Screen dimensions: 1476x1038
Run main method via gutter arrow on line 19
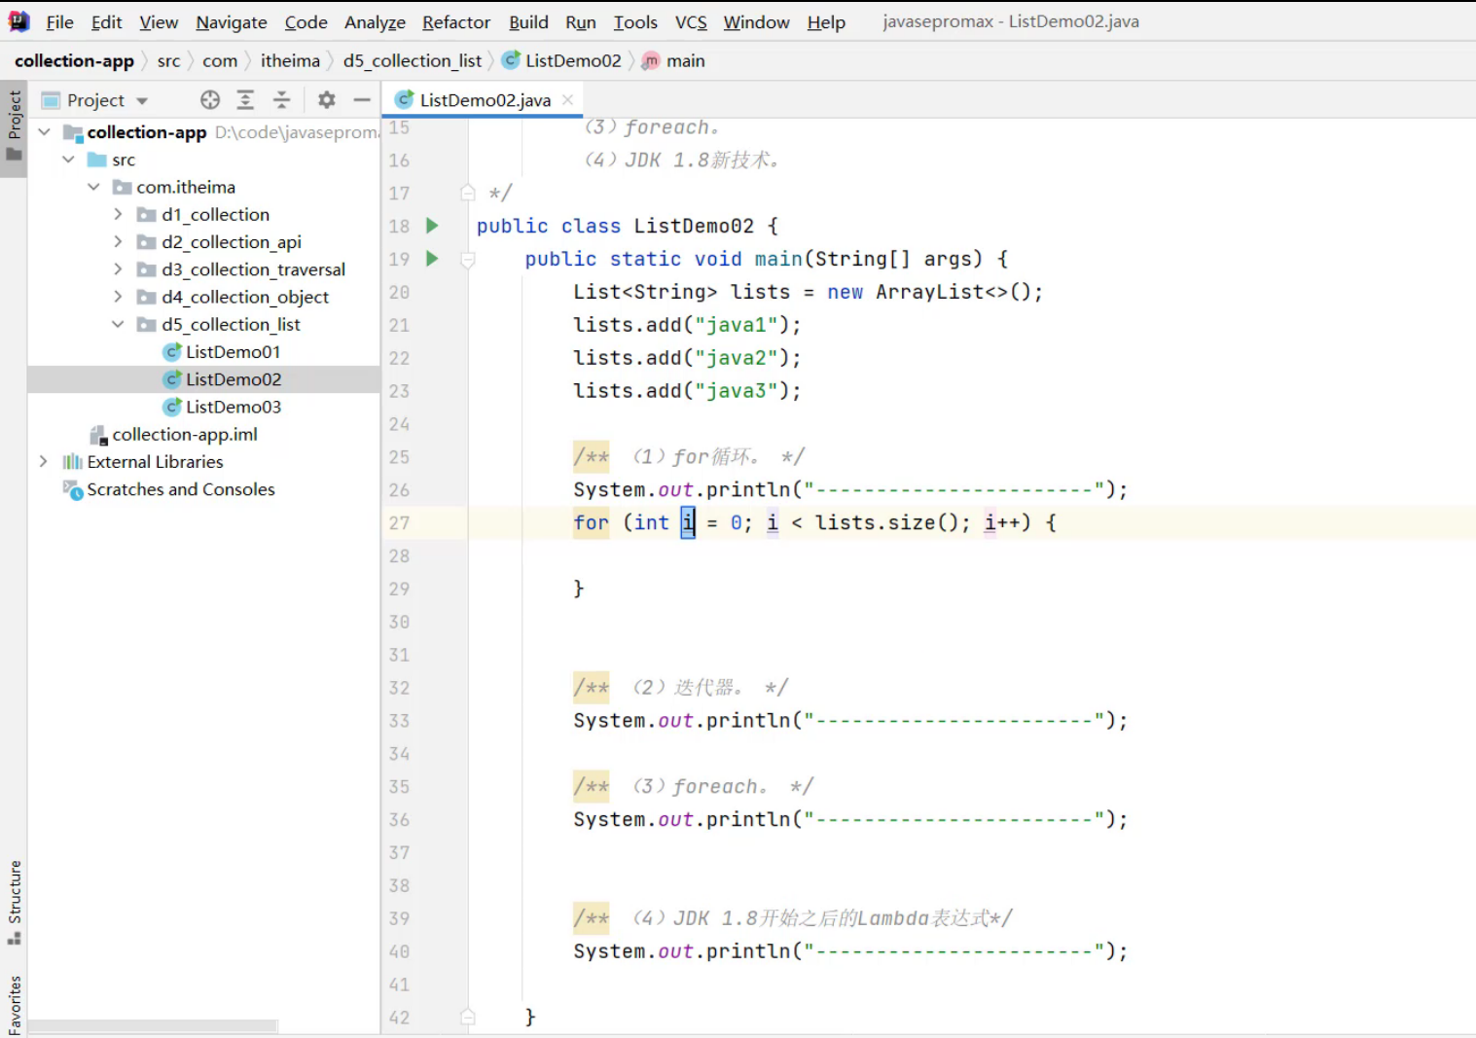click(432, 259)
